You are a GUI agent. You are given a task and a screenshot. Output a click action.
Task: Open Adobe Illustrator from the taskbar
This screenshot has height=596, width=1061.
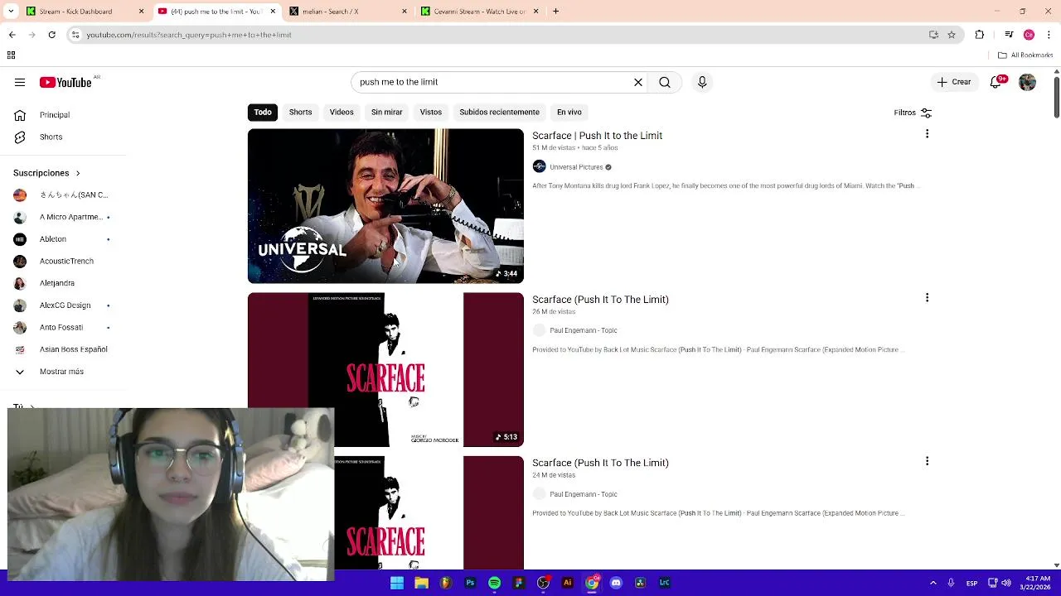click(x=567, y=583)
